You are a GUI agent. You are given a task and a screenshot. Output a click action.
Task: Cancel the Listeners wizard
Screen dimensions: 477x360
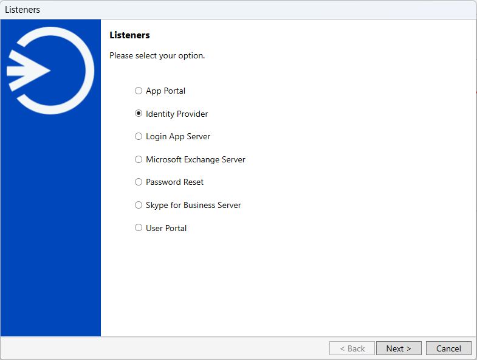click(x=448, y=348)
